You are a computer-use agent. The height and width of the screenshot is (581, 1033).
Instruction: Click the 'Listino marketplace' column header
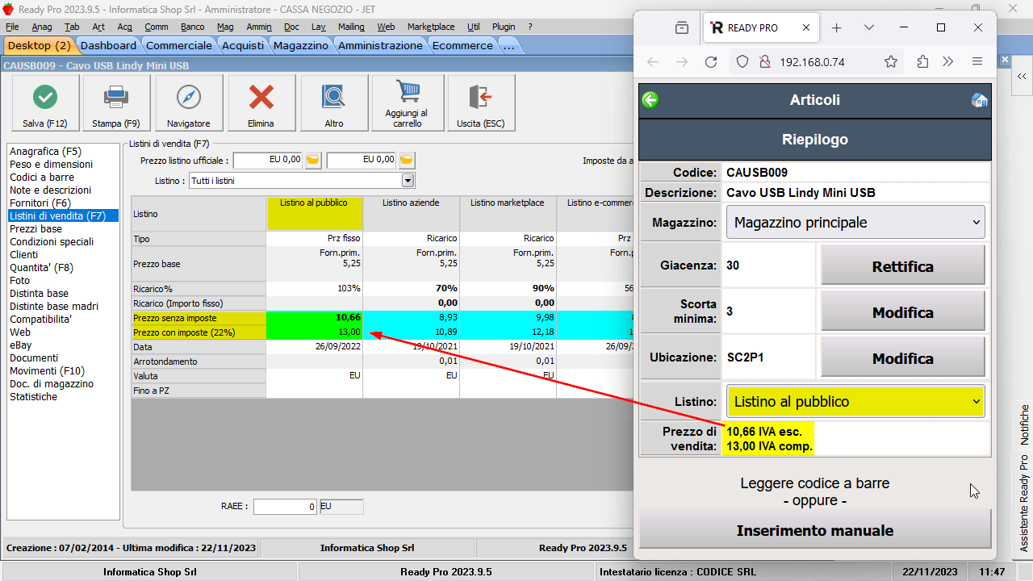pyautogui.click(x=508, y=214)
